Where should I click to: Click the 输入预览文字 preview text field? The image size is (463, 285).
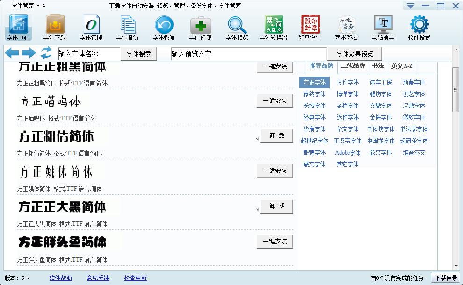(248, 53)
